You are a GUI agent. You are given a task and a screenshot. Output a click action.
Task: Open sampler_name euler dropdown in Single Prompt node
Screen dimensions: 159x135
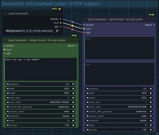(x=40, y=111)
